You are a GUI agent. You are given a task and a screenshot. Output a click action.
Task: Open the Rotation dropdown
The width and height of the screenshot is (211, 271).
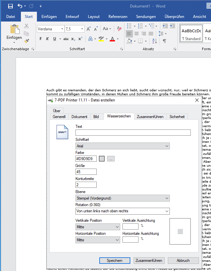pyautogui.click(x=122, y=211)
